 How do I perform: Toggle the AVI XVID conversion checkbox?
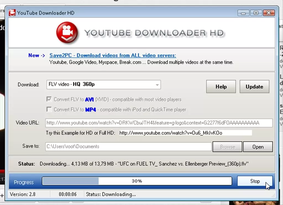(x=49, y=99)
